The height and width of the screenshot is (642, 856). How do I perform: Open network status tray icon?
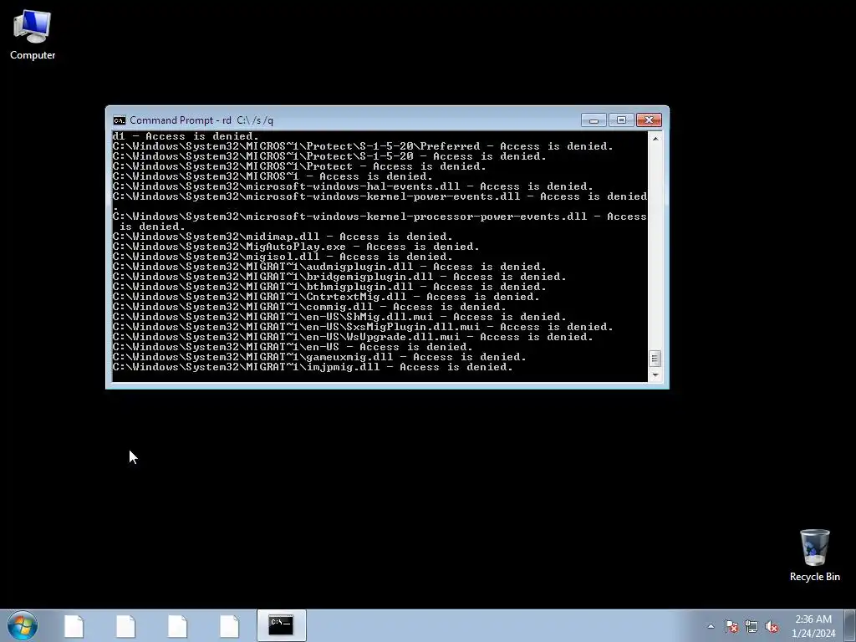(x=752, y=627)
